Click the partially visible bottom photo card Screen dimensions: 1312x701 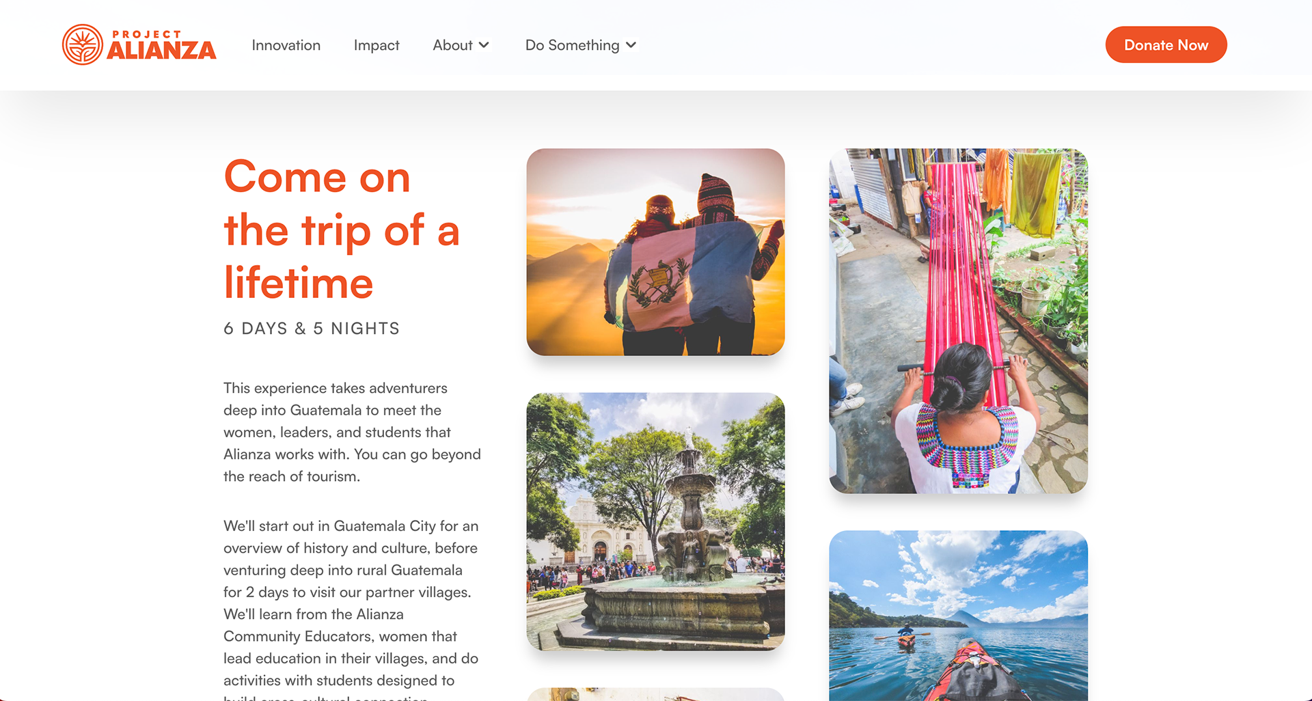(x=655, y=694)
